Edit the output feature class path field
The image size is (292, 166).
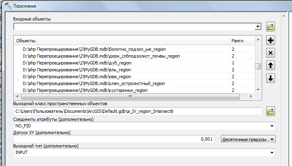pyautogui.click(x=138, y=112)
